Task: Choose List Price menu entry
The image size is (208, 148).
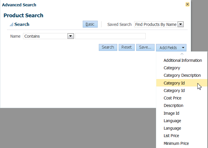Action: pyautogui.click(x=171, y=136)
